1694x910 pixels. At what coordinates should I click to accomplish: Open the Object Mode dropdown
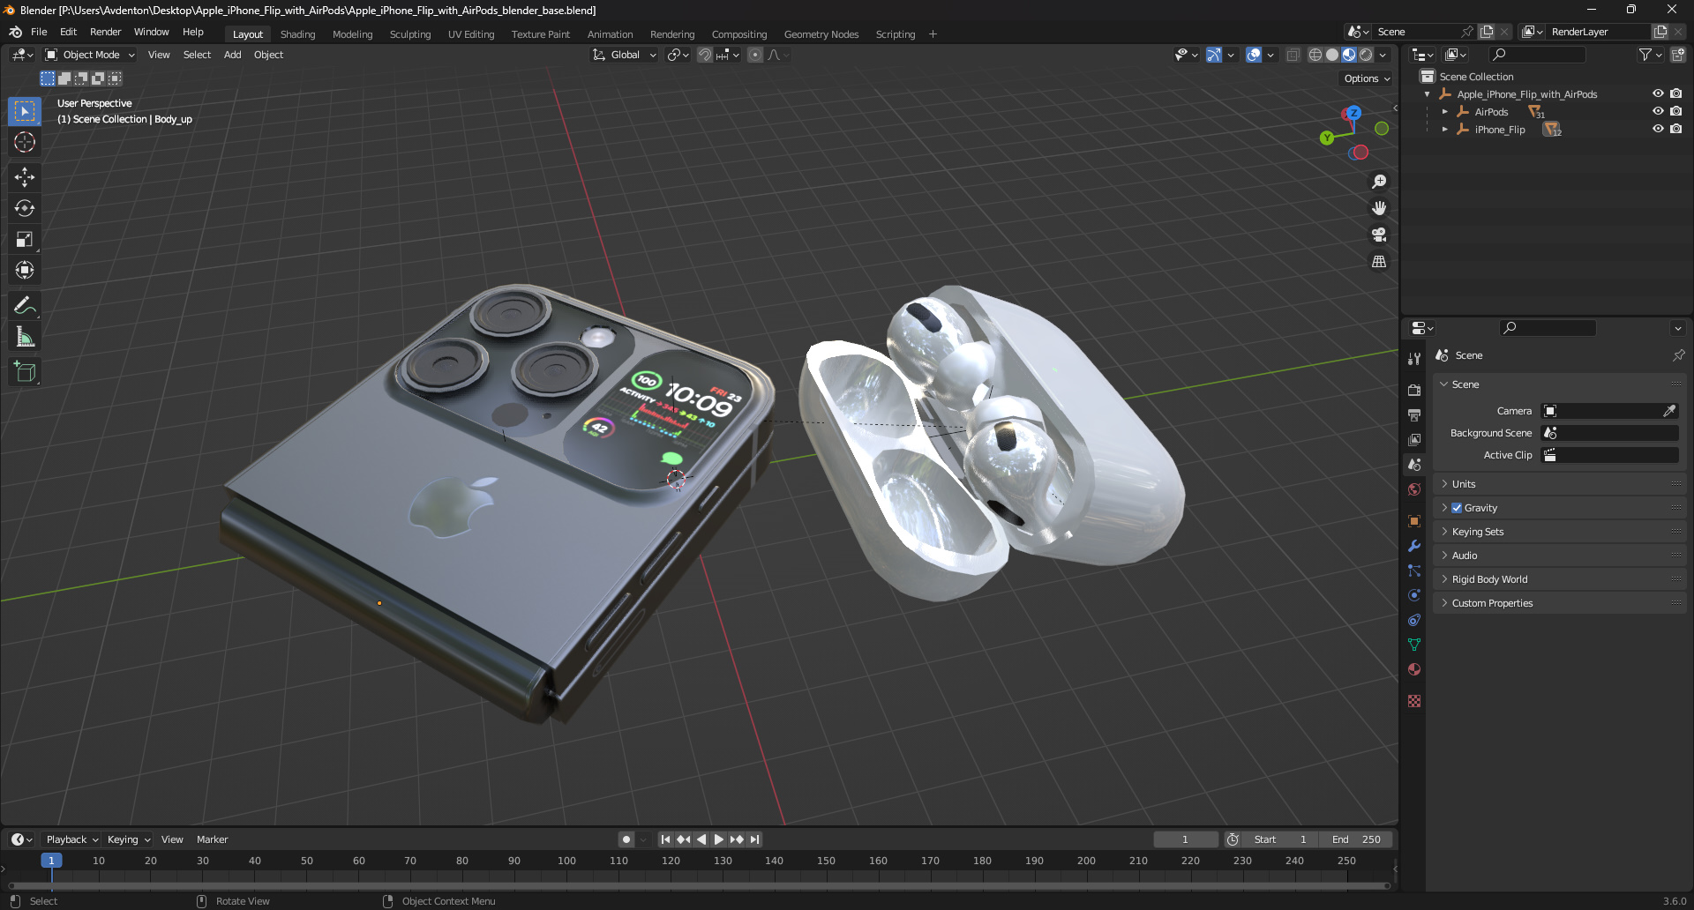pyautogui.click(x=90, y=55)
